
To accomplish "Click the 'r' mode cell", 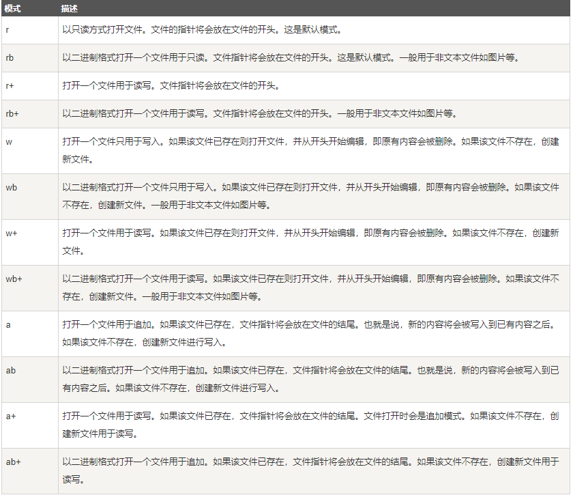I will tap(30, 30).
